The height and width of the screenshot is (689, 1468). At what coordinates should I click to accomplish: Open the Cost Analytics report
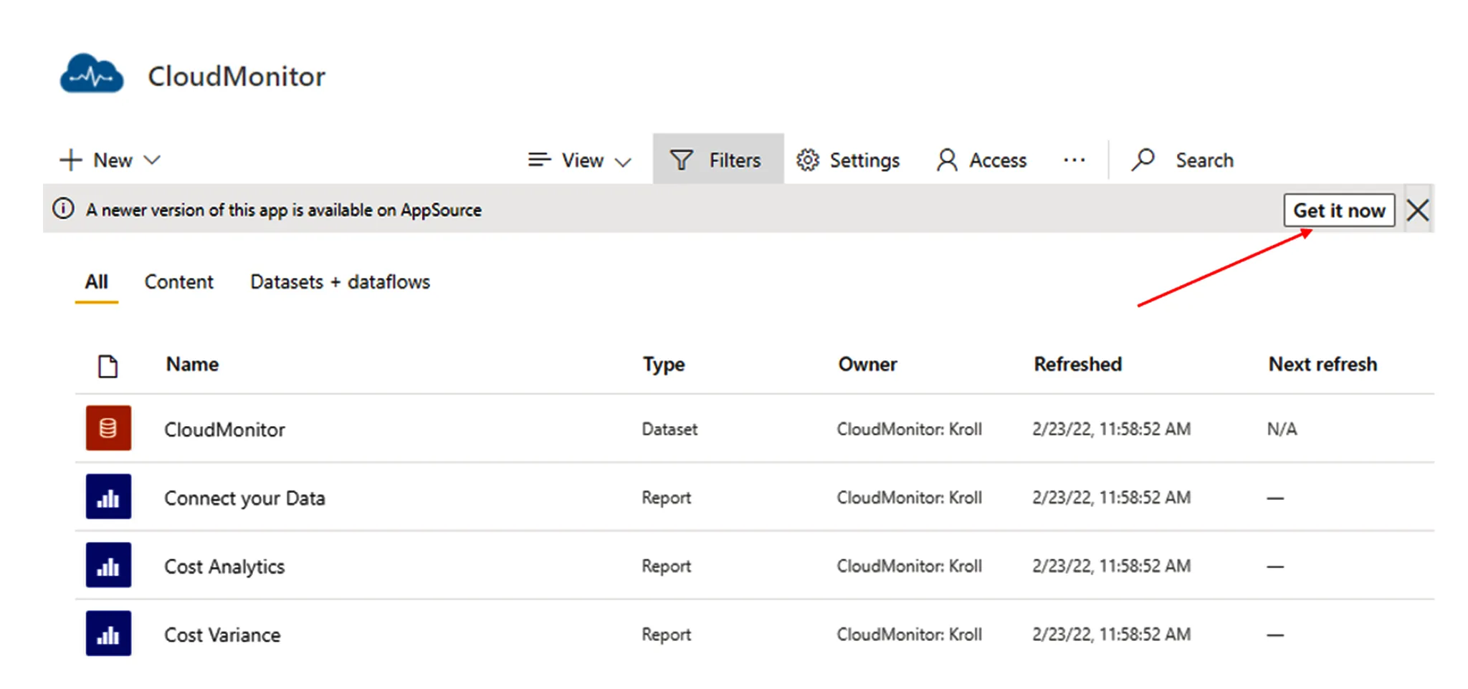pyautogui.click(x=224, y=567)
